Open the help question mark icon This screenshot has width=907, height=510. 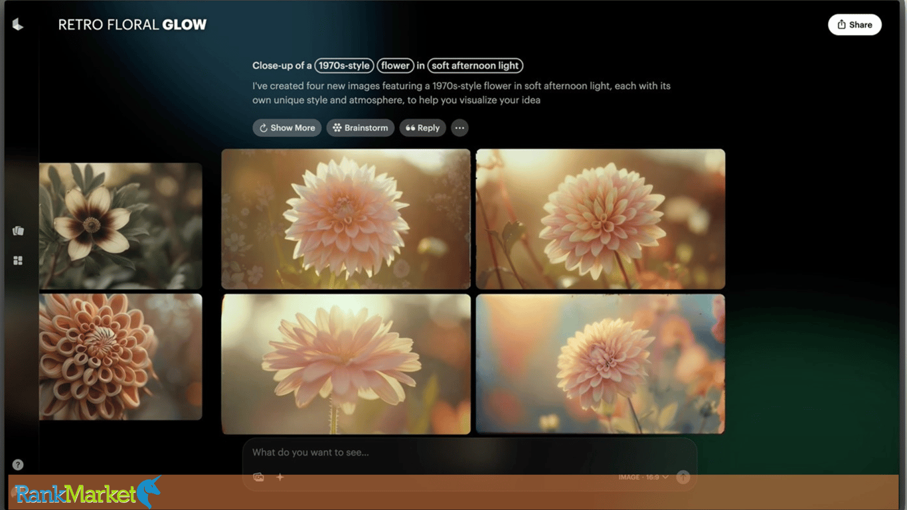click(x=18, y=465)
